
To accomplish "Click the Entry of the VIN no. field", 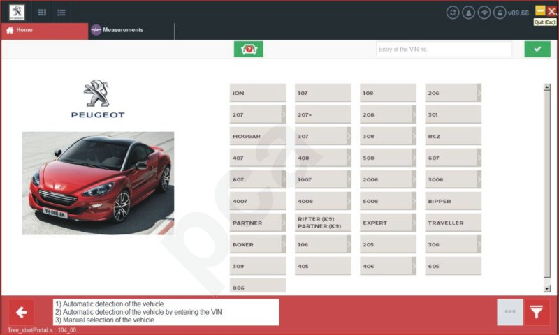I will (444, 49).
